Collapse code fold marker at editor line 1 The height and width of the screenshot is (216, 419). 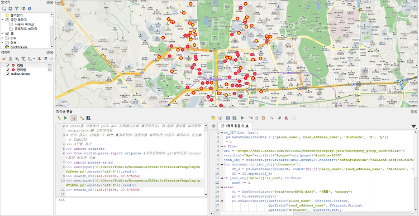[x=222, y=132]
